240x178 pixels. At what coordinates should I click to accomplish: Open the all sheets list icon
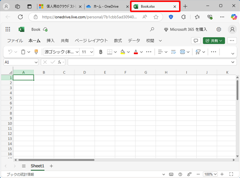(24, 166)
